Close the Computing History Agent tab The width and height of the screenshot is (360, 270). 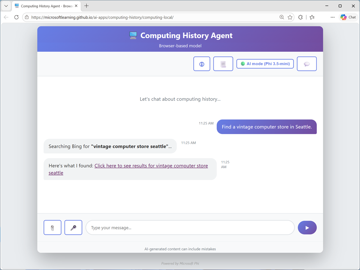pyautogui.click(x=76, y=6)
